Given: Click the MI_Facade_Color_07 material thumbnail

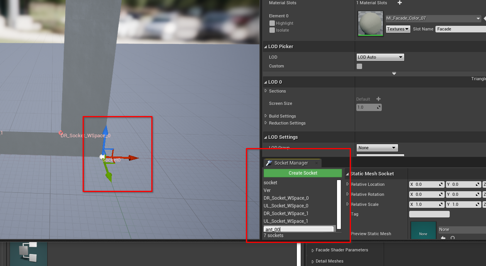Looking at the screenshot, I should pos(371,24).
